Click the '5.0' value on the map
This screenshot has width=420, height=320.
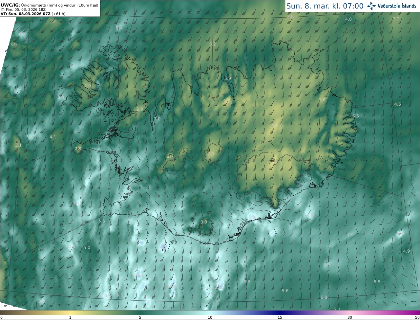click(x=87, y=248)
